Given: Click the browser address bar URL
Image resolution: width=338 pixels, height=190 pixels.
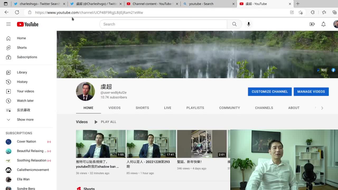Looking at the screenshot, I should point(89,12).
